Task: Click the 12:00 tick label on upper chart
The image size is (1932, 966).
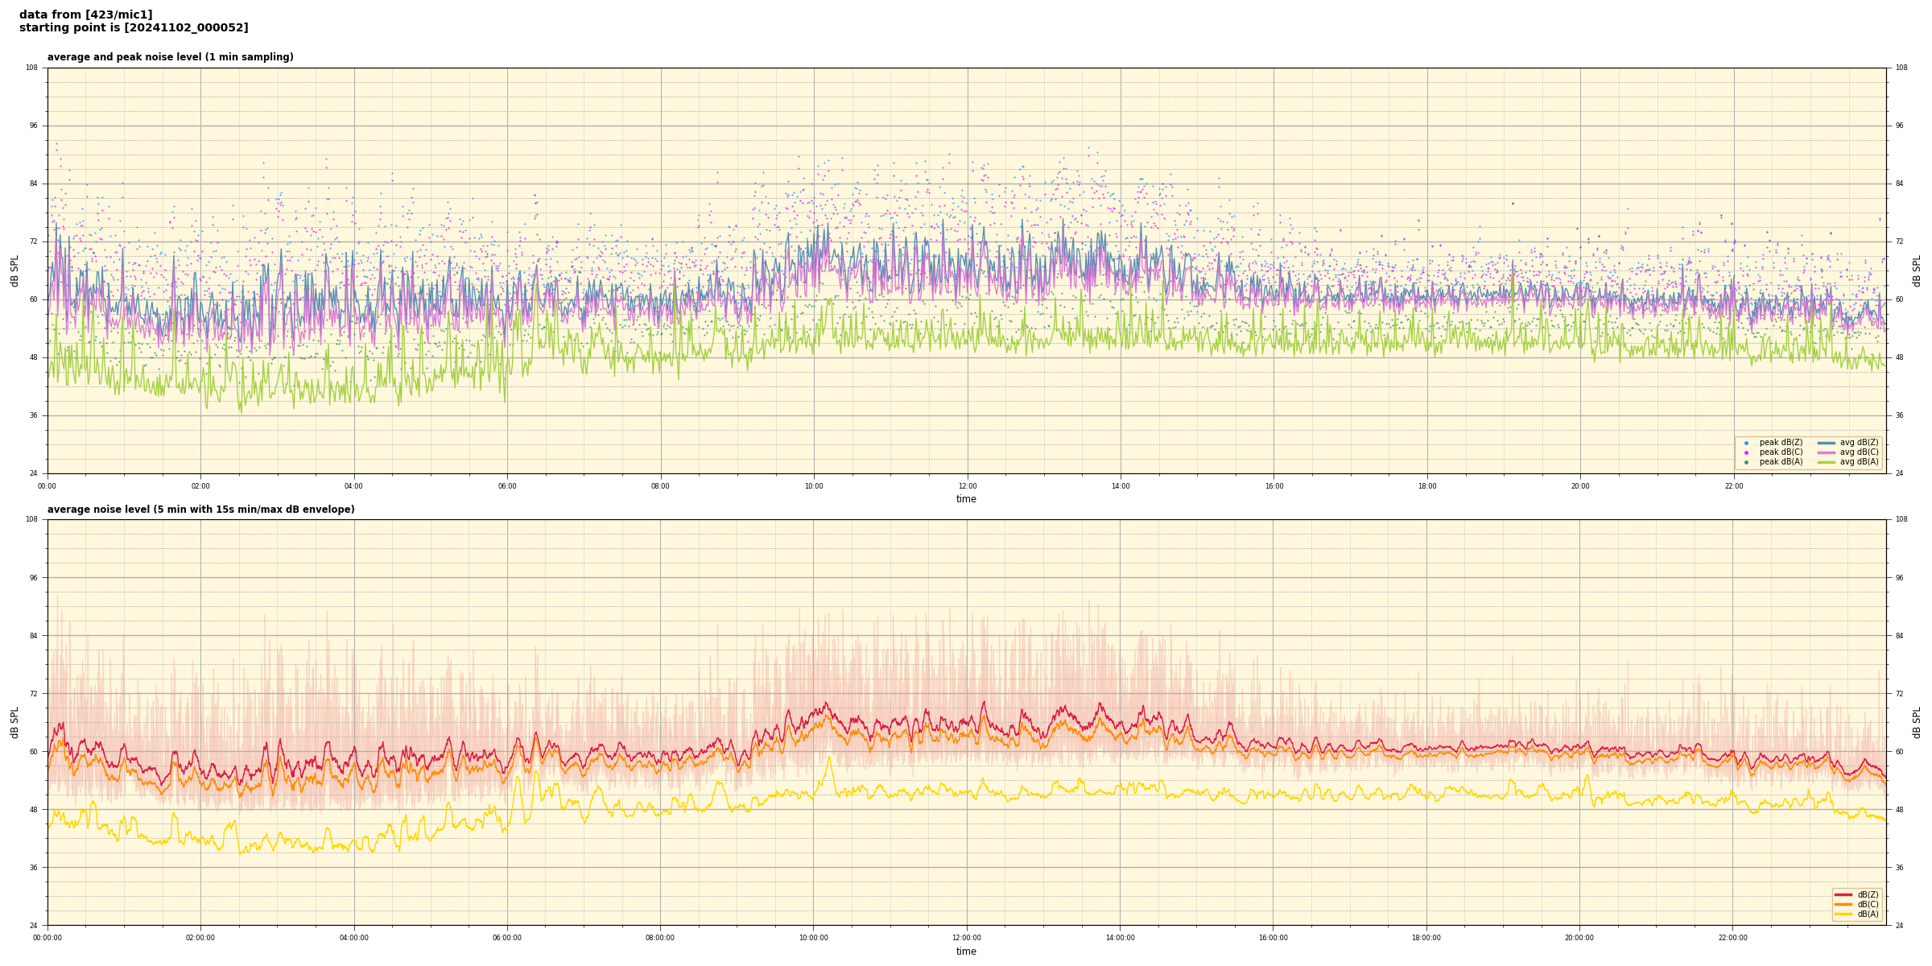Action: click(967, 486)
